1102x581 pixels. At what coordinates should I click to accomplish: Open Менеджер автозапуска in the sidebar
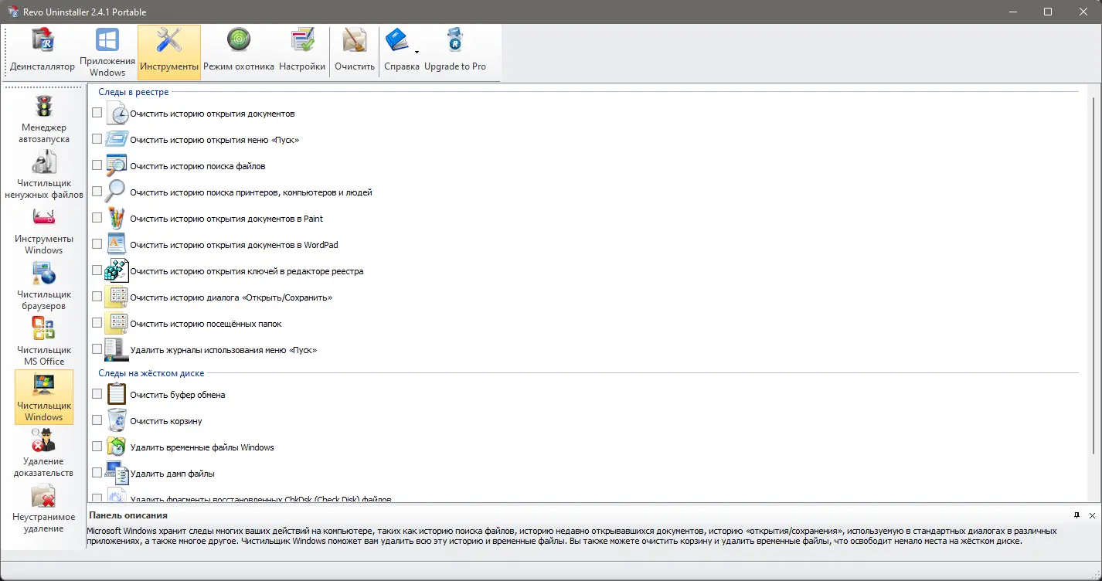[x=44, y=119]
